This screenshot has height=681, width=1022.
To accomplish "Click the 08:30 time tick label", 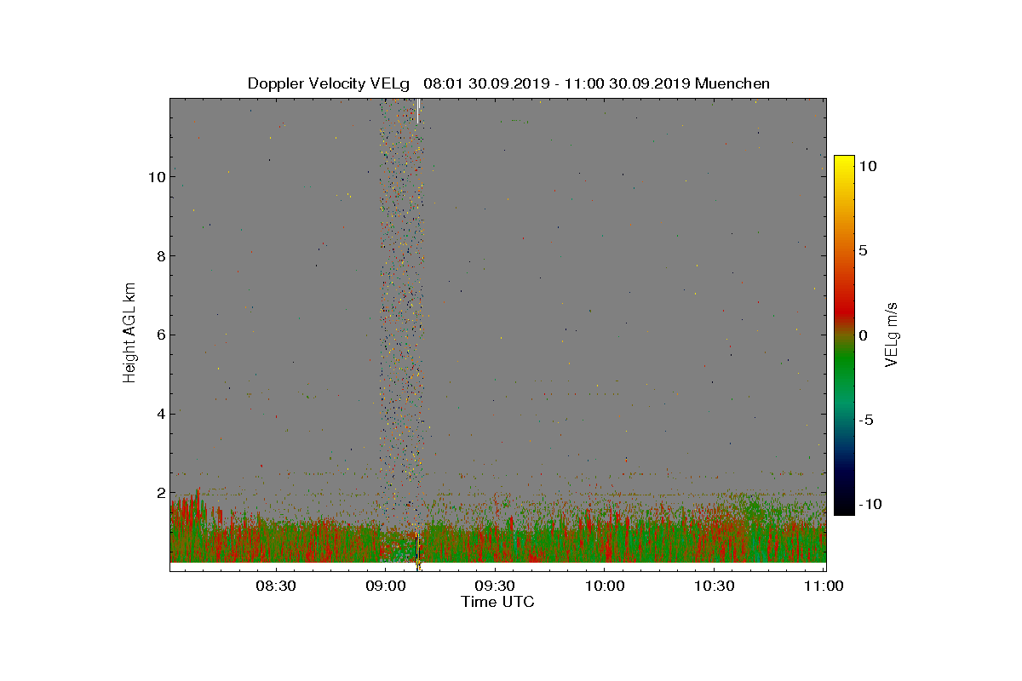I will (275, 587).
